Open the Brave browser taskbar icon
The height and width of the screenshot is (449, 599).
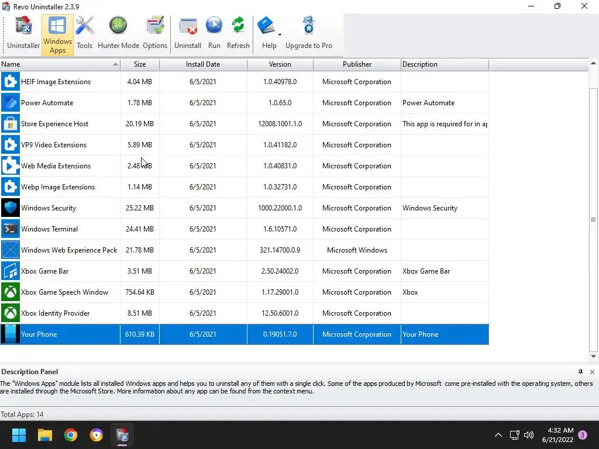click(x=97, y=435)
